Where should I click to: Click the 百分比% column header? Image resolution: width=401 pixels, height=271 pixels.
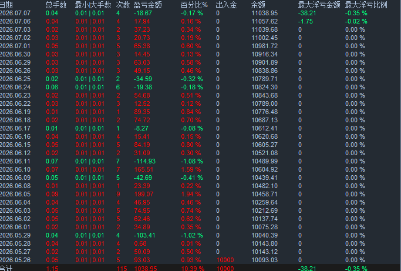coord(194,5)
